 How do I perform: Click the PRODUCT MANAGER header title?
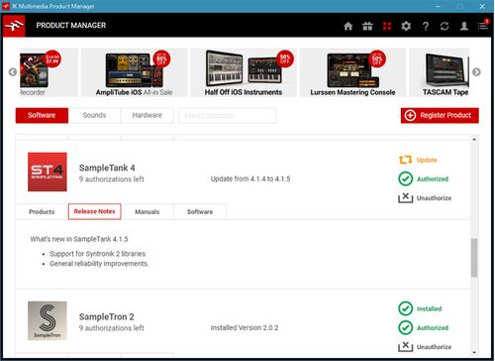[x=71, y=26]
